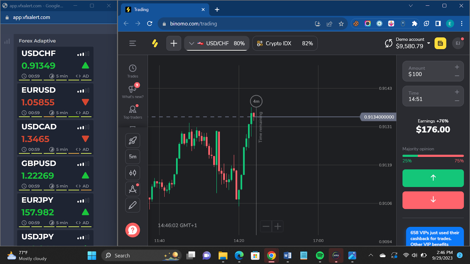Open the candlestick chart type selector
Viewport: 470px width, 264px height.
132,173
